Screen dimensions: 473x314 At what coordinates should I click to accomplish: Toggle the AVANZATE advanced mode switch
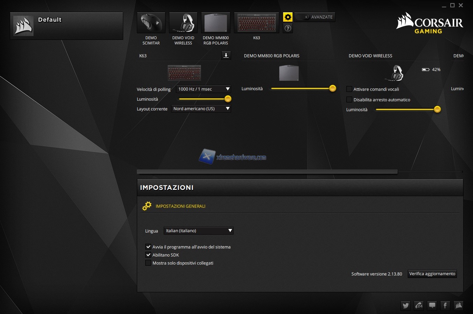pos(303,17)
